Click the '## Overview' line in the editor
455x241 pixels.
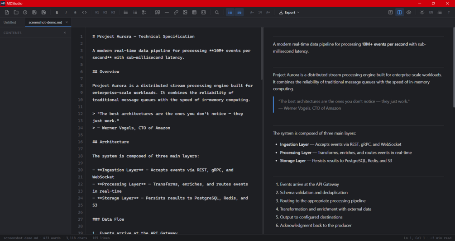[x=105, y=71]
